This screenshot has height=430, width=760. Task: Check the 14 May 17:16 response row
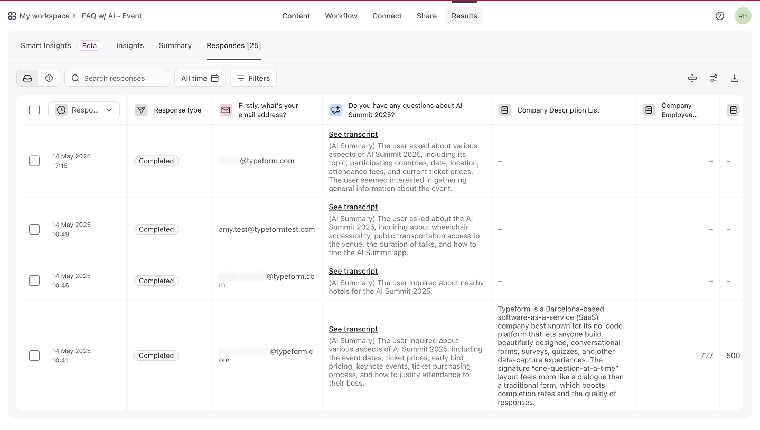coord(34,161)
